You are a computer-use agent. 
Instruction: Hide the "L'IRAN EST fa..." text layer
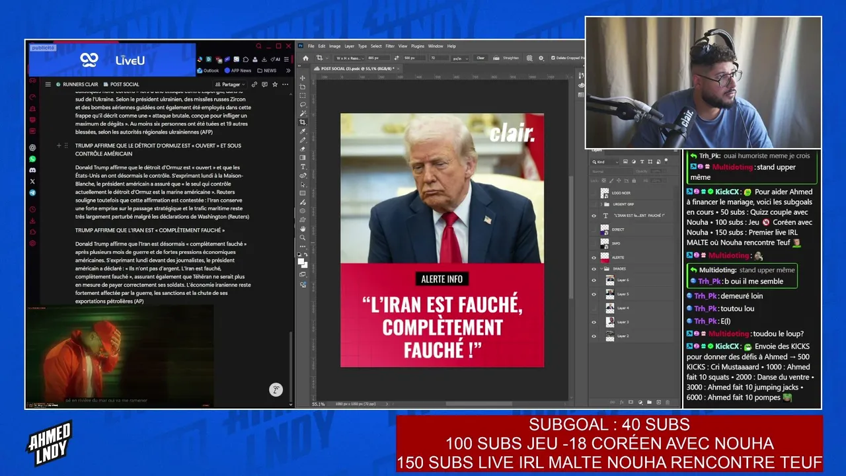pyautogui.click(x=594, y=216)
